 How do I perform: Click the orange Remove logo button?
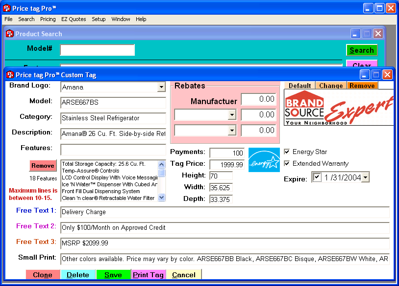[x=362, y=86]
